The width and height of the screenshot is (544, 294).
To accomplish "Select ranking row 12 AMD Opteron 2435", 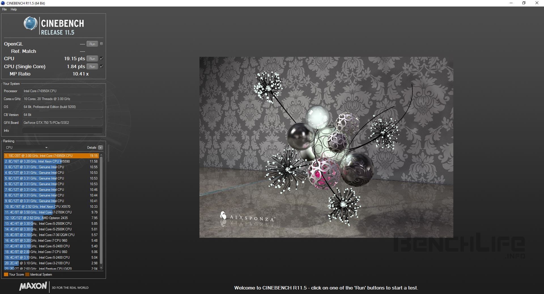I will [51, 218].
